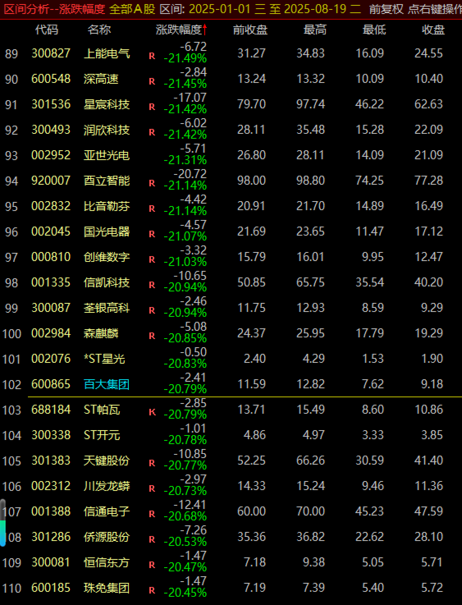Select stock code 300493

(x=51, y=130)
